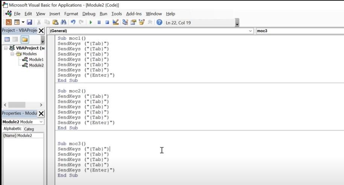Open Module2 Module properties object dropdown
The height and width of the screenshot is (185, 344).
23,122
